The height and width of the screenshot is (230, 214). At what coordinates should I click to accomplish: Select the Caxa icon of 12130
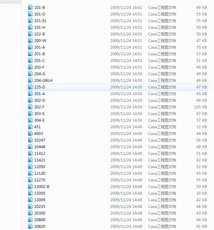(x=30, y=173)
